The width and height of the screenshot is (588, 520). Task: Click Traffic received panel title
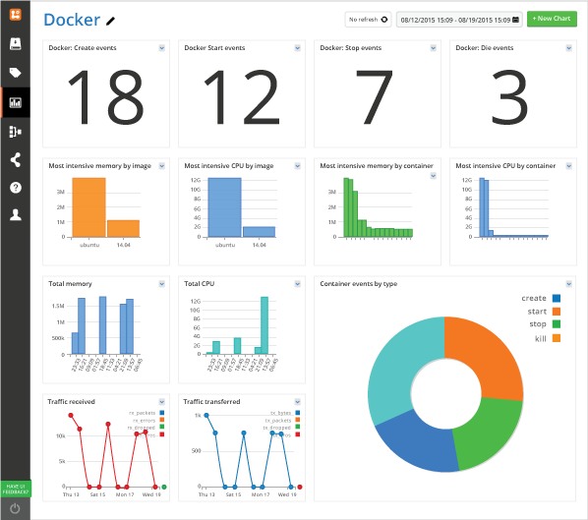(71, 402)
